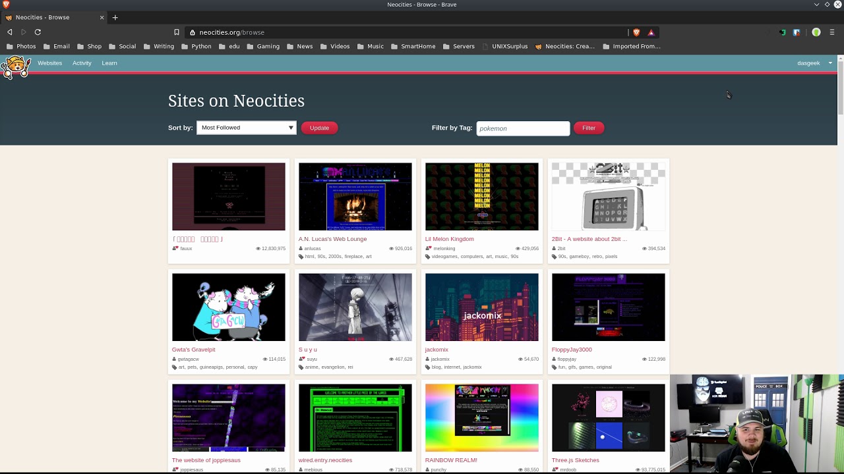844x474 pixels.
Task: Open the Gaming bookmark folder
Action: (x=263, y=46)
